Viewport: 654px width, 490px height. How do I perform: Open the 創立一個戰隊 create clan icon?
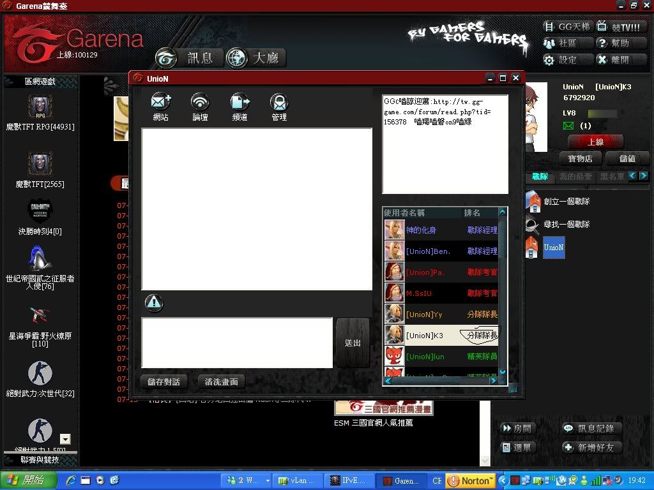coord(532,201)
